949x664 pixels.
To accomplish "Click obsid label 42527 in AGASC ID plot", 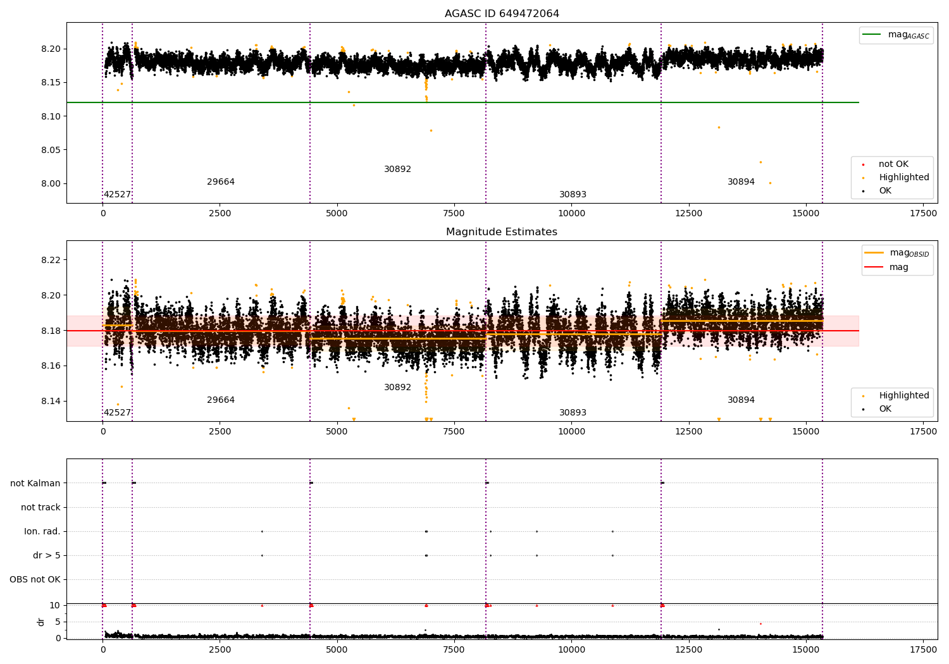I will point(117,195).
